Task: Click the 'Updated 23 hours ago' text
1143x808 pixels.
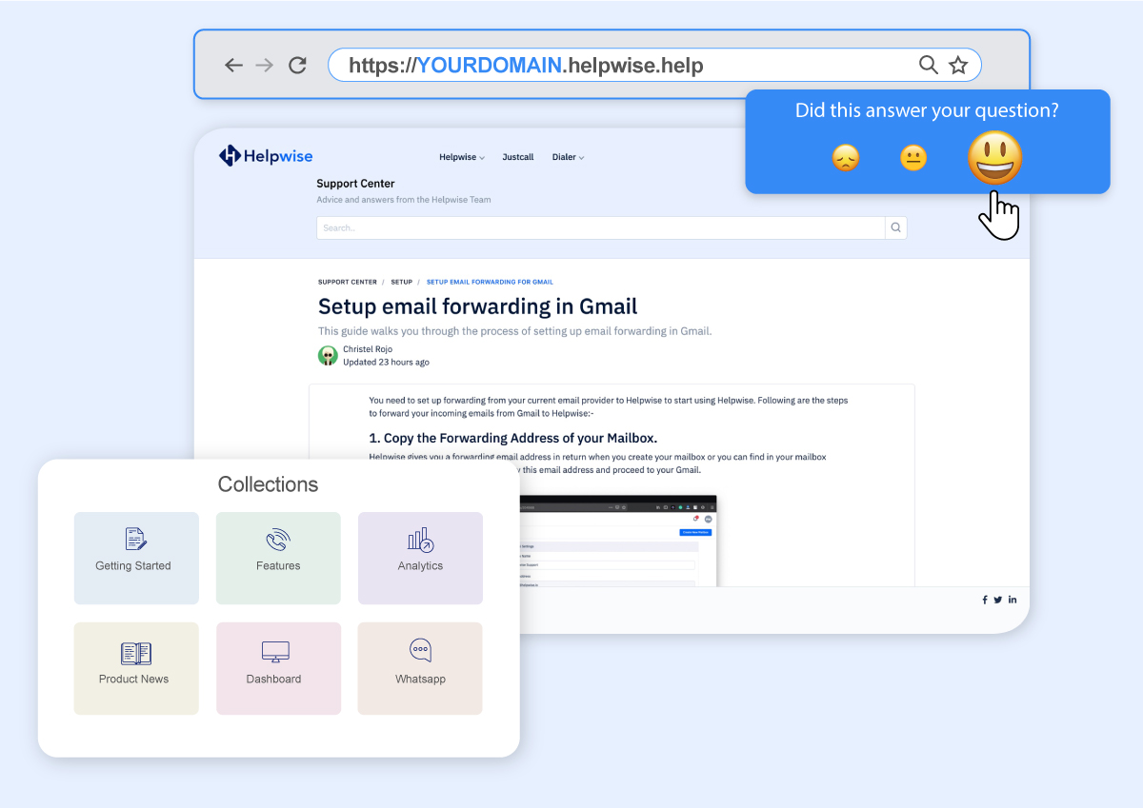Action: tap(386, 363)
